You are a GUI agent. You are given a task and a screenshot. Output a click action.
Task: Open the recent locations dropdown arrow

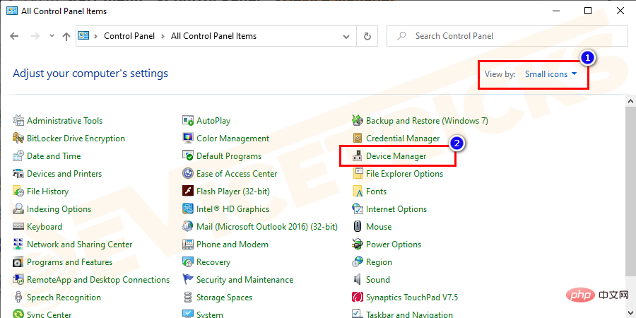(52, 36)
